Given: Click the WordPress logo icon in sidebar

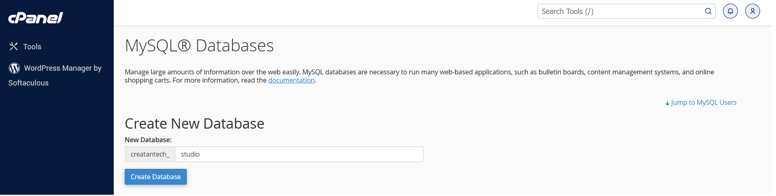Looking at the screenshot, I should [14, 68].
